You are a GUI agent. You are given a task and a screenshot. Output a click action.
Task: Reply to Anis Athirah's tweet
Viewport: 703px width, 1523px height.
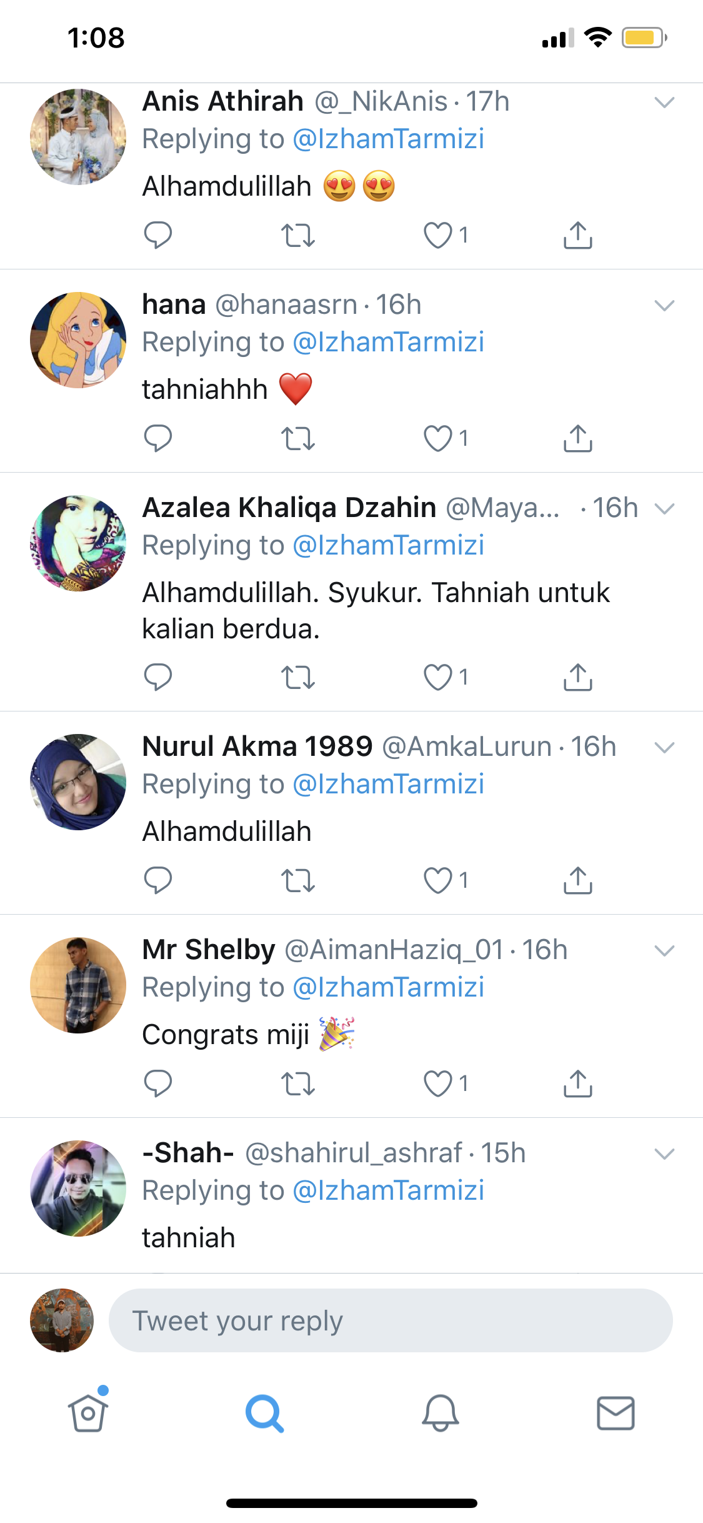coord(157,235)
